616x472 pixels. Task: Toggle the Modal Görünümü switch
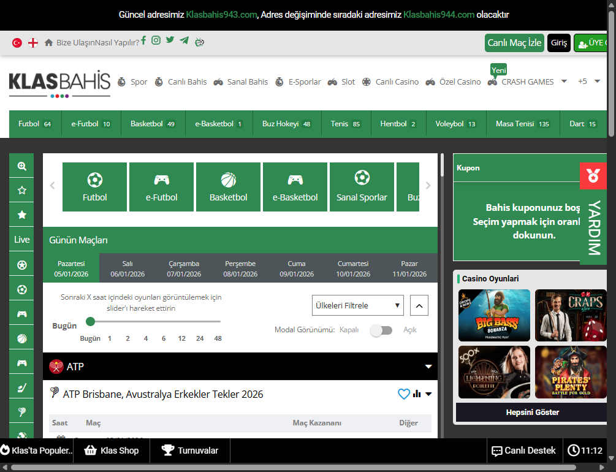(381, 330)
